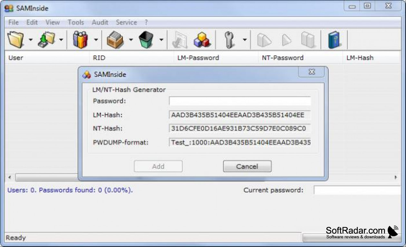Viewport: 406px width, 247px height.
Task: Click the larger grayed-out play triangle icon
Action: point(264,40)
